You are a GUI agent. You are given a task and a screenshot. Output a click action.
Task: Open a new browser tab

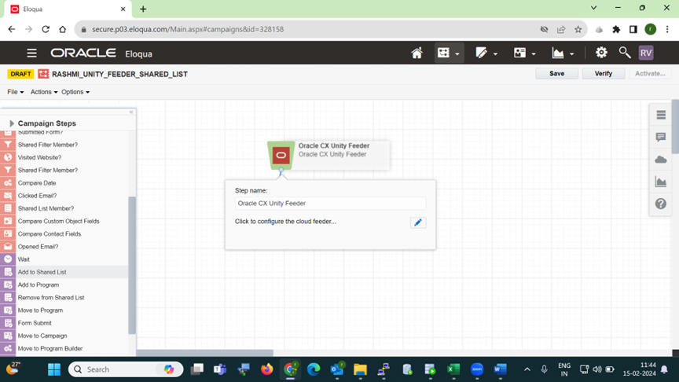tap(143, 9)
